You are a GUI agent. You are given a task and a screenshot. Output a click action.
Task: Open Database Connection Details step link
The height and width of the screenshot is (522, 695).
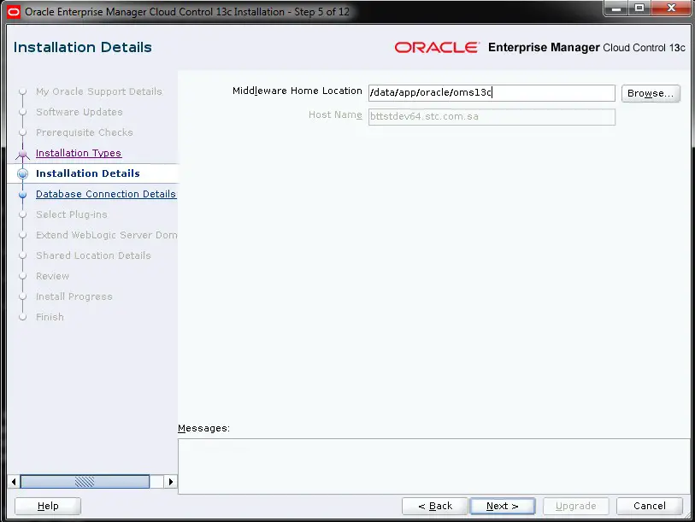pos(106,194)
